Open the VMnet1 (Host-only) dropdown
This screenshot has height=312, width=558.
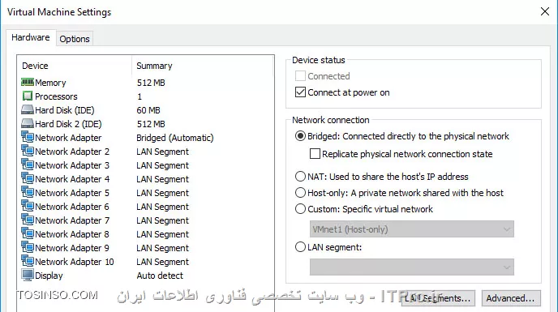(x=412, y=229)
